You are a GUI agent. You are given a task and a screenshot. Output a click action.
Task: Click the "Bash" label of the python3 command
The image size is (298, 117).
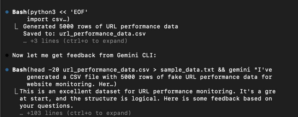click(x=19, y=13)
